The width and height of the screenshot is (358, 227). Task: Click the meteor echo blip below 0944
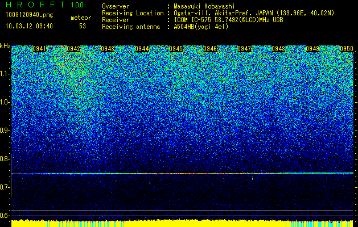150,182
